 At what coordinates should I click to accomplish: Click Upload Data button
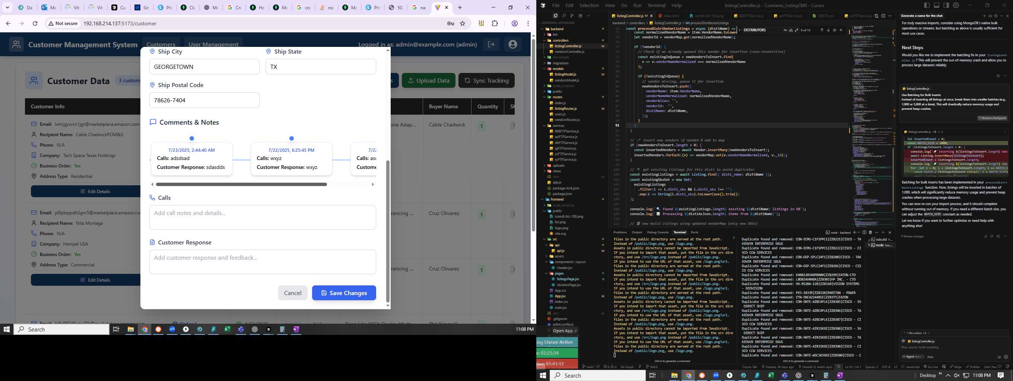(x=429, y=80)
